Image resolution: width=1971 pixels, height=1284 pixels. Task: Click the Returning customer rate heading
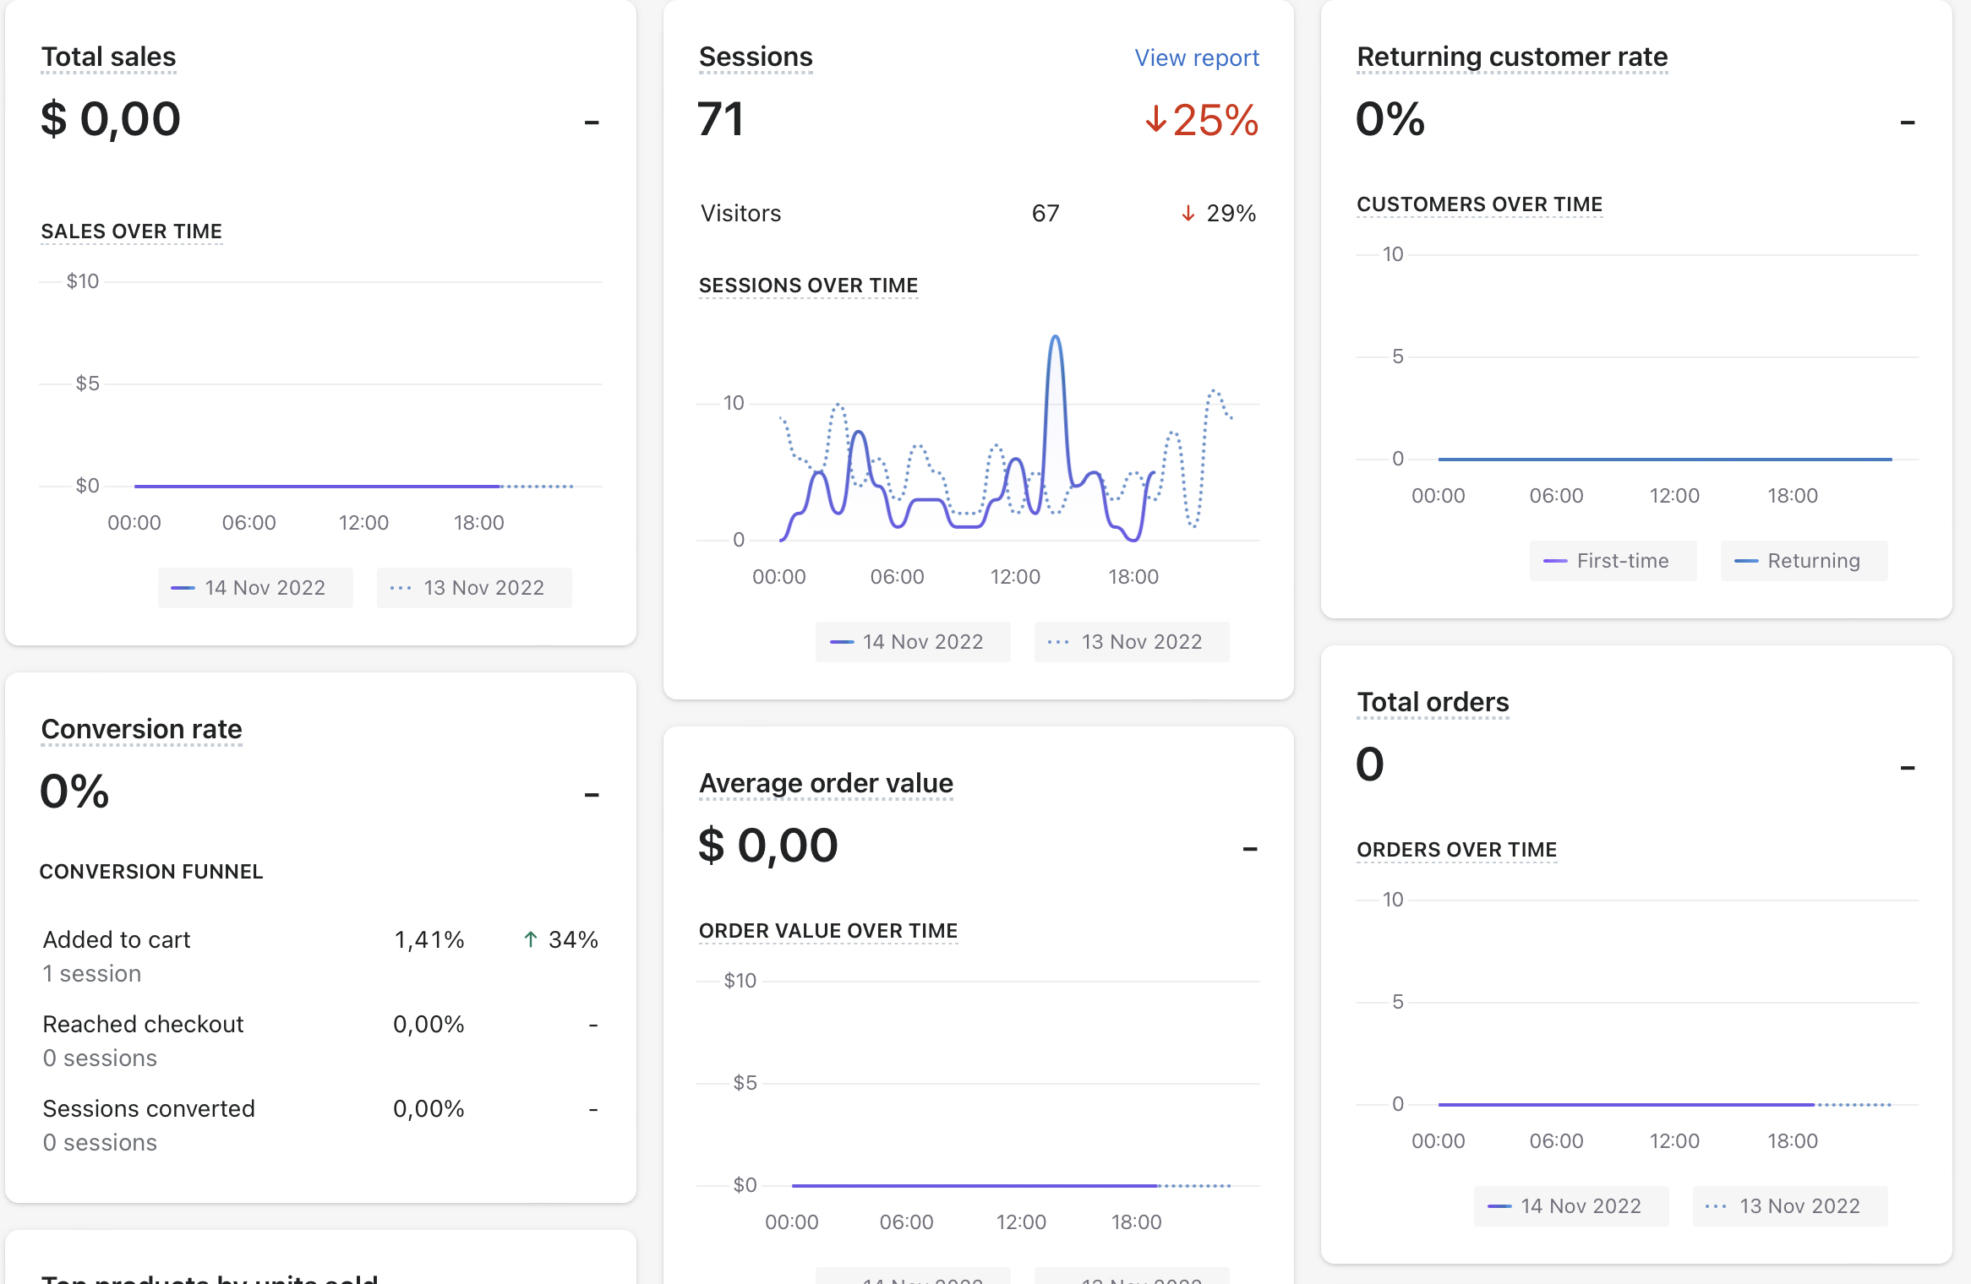click(x=1511, y=57)
